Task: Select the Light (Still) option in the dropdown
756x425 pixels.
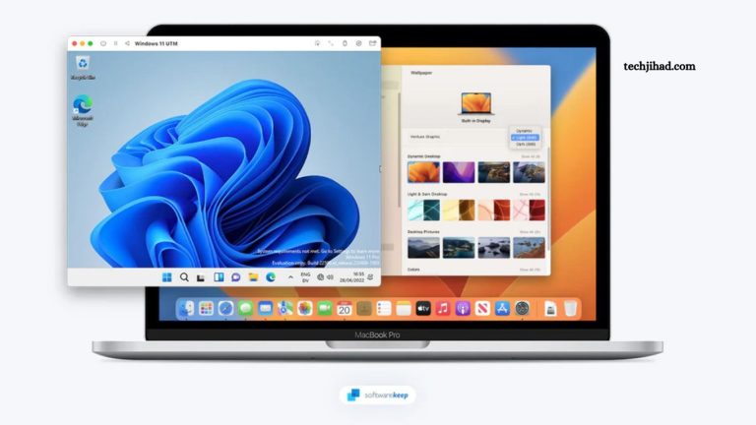Action: click(525, 138)
